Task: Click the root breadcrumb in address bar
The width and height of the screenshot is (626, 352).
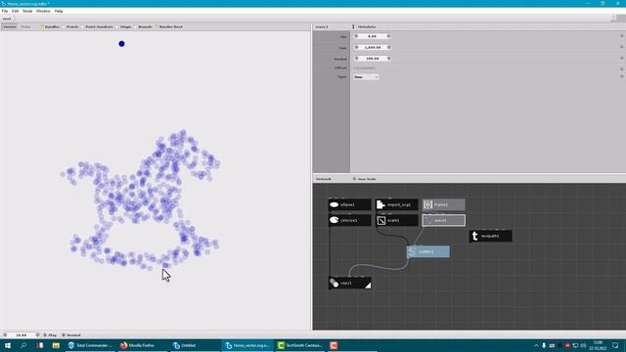Action: point(7,19)
